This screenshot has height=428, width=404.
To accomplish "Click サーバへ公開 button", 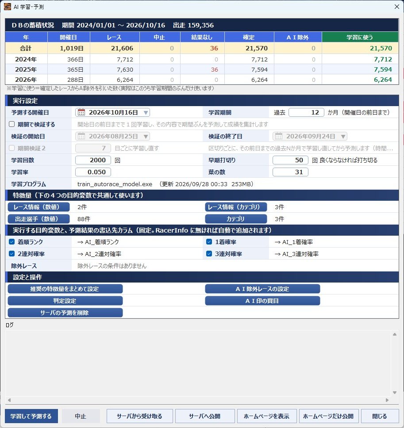I will tap(205, 416).
